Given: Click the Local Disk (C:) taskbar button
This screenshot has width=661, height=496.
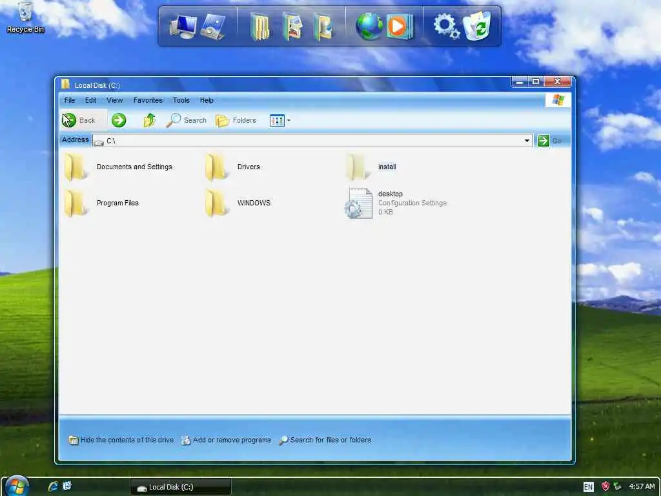Looking at the screenshot, I should [x=181, y=487].
